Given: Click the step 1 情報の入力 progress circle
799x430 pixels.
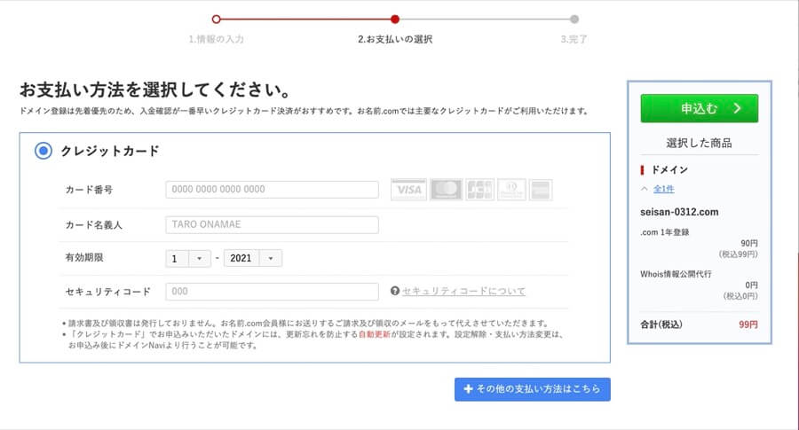Looking at the screenshot, I should tap(216, 19).
